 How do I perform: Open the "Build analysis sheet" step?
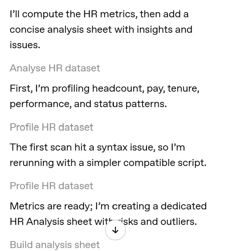(55, 245)
